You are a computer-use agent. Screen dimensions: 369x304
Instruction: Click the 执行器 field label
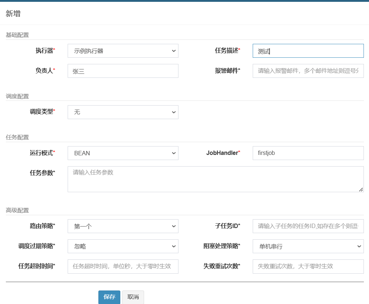point(45,50)
